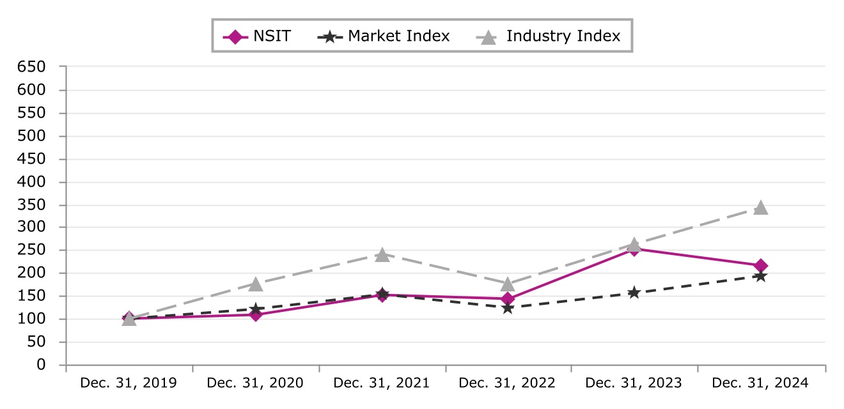Hide the Market Index series via its legend label

[398, 36]
